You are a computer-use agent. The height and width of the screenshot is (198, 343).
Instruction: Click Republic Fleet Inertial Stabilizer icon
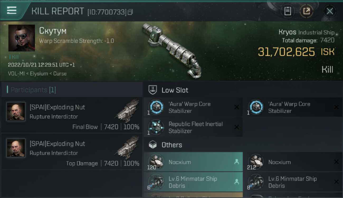point(156,127)
